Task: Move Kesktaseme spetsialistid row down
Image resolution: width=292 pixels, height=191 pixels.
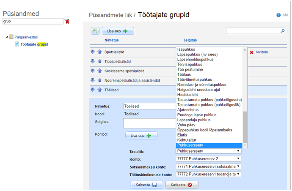Action: pos(93,71)
